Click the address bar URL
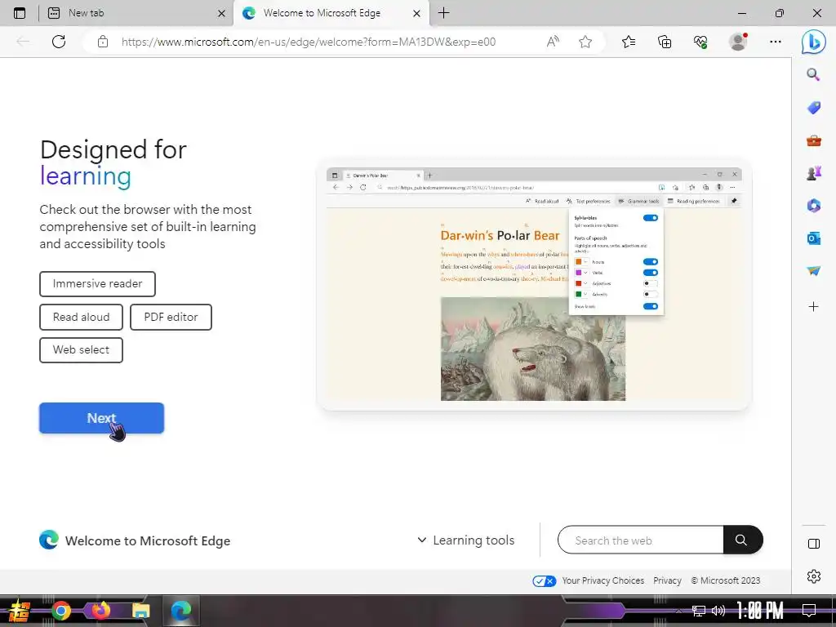The image size is (836, 627). (x=309, y=42)
